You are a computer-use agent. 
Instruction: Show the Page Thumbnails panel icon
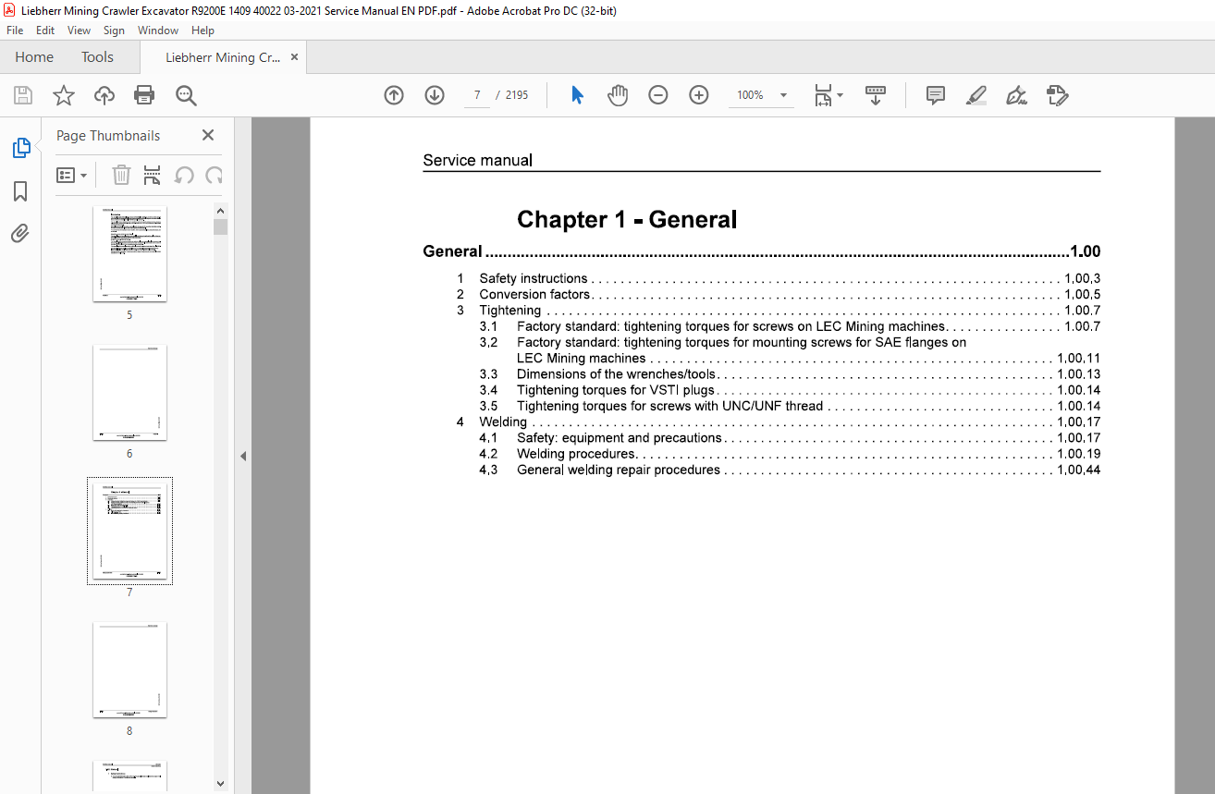pyautogui.click(x=20, y=148)
